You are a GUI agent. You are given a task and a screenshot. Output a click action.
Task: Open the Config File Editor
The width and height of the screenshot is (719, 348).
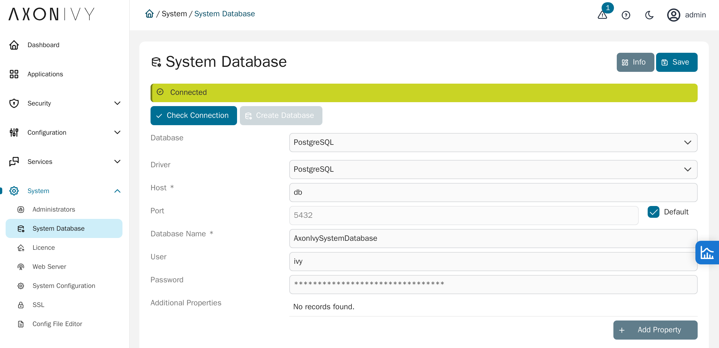click(64, 324)
